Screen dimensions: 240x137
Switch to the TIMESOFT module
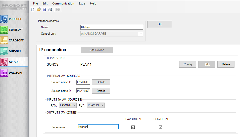tap(14, 30)
